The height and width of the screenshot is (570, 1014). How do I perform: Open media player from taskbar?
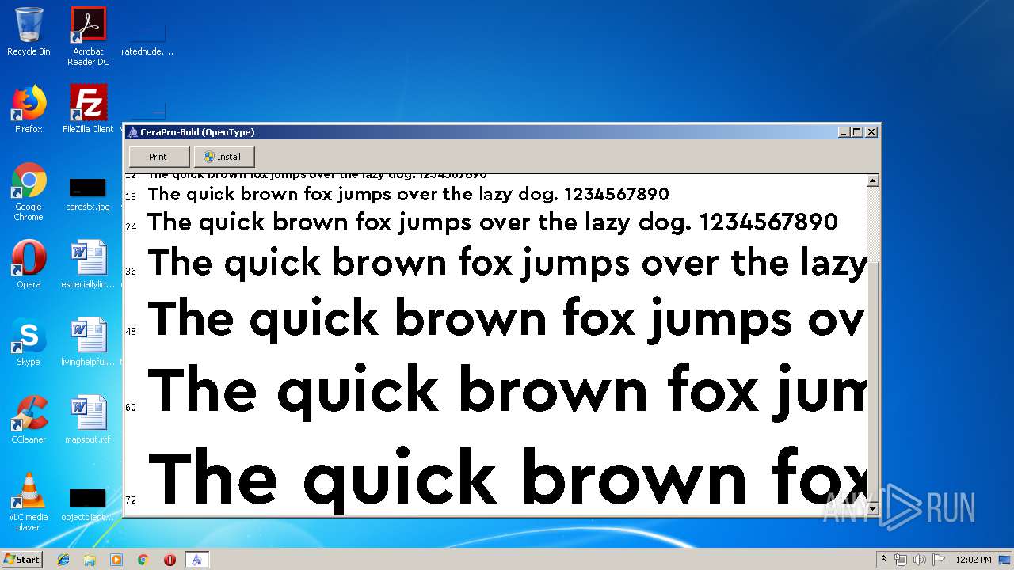pos(116,560)
